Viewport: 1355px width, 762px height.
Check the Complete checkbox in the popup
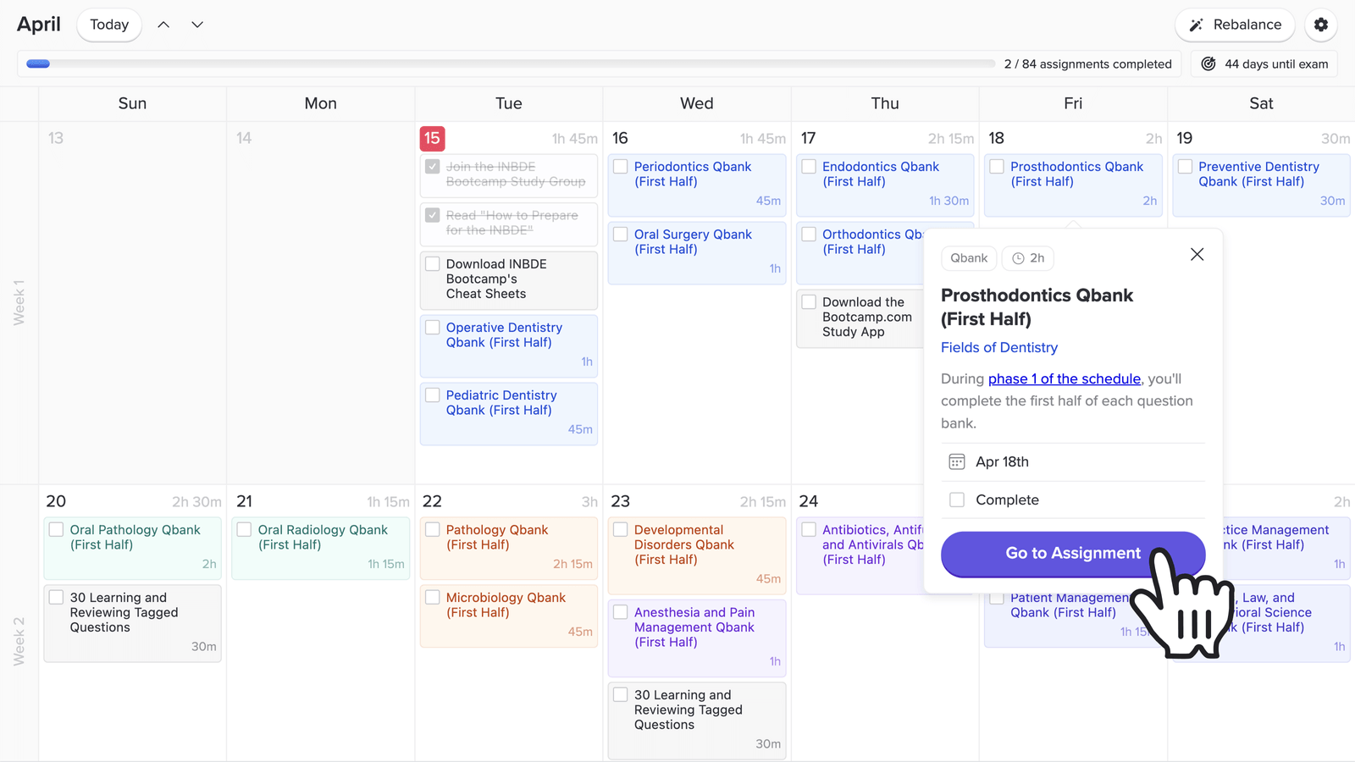[x=957, y=500]
